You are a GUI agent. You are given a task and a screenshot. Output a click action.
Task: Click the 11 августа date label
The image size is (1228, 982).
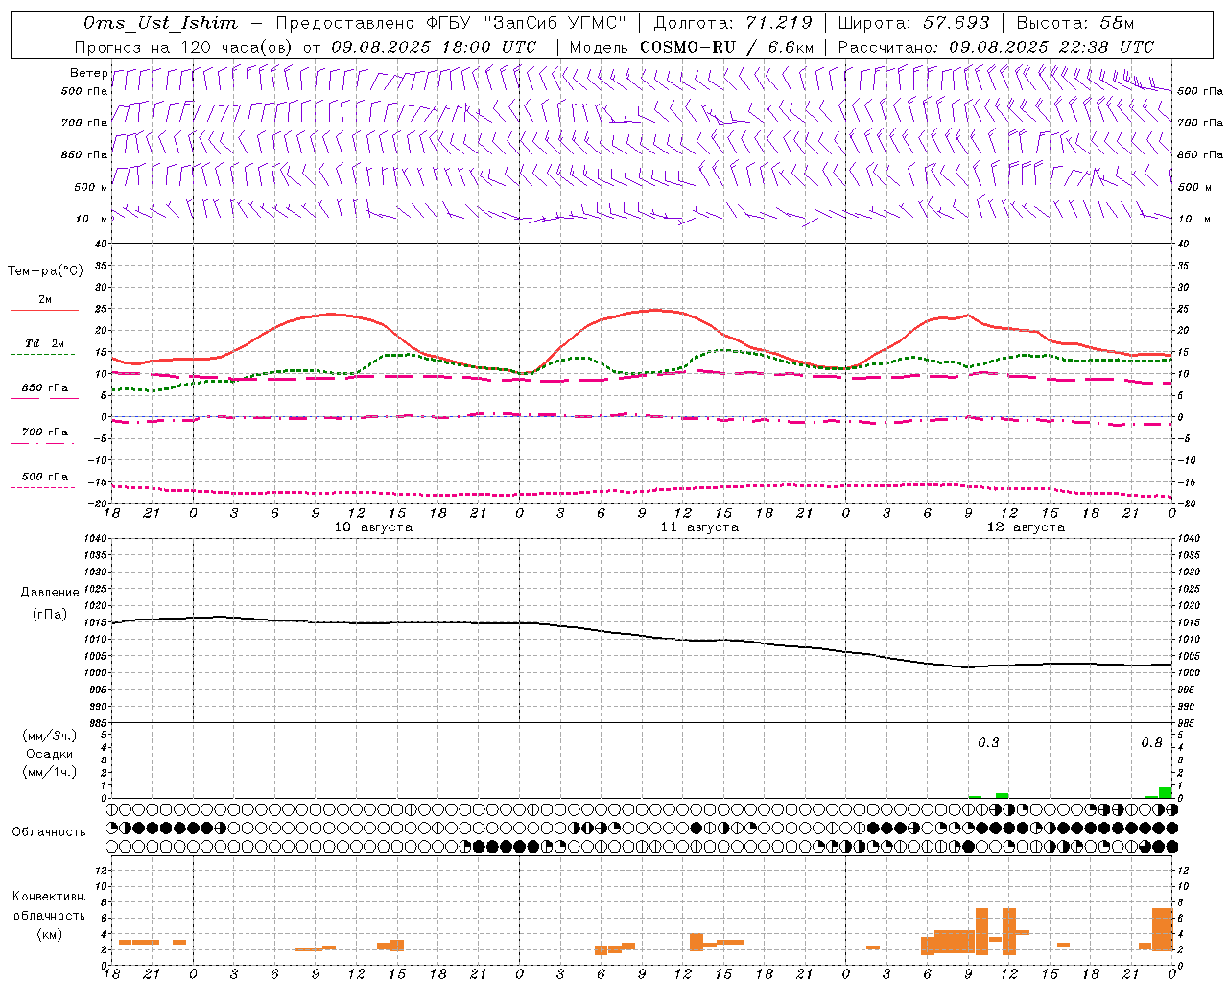coord(699,527)
